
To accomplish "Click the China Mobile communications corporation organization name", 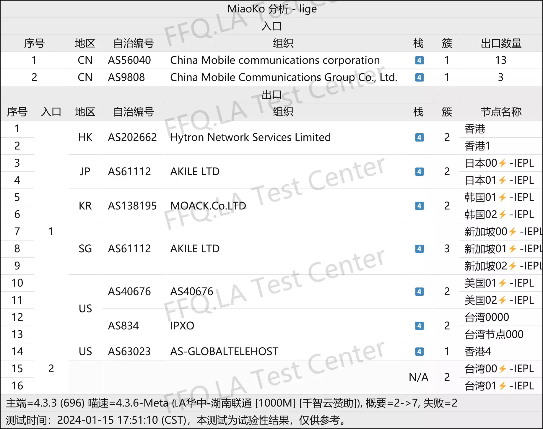I will click(275, 60).
